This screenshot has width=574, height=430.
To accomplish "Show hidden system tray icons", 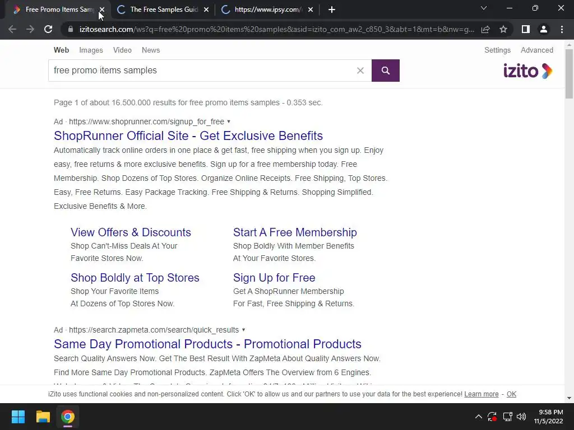I will (x=479, y=417).
